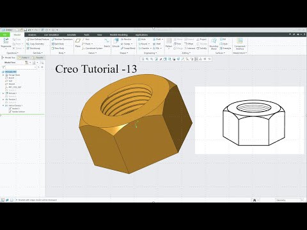The width and height of the screenshot is (307, 230).
Task: Select the Revolve tool
Action: (x=126, y=39)
